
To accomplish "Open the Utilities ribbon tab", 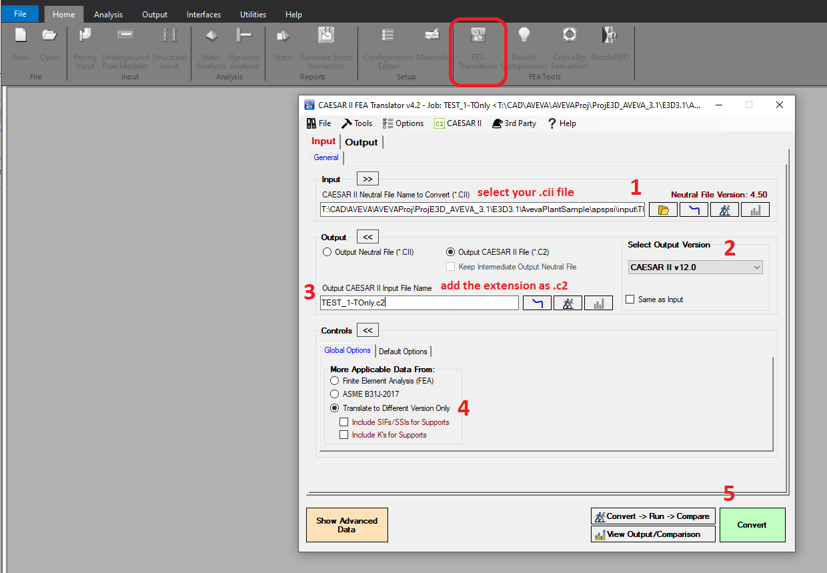I will click(253, 14).
